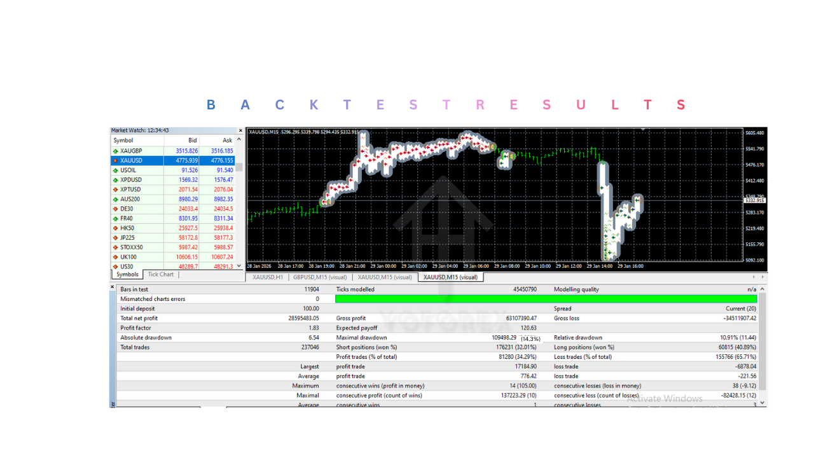Click the arrow icon next to AUS200
The height and width of the screenshot is (458, 814).
115,199
